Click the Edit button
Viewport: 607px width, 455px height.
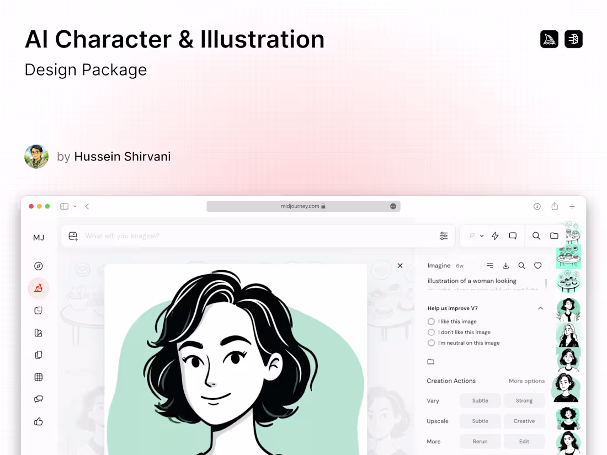tap(524, 441)
